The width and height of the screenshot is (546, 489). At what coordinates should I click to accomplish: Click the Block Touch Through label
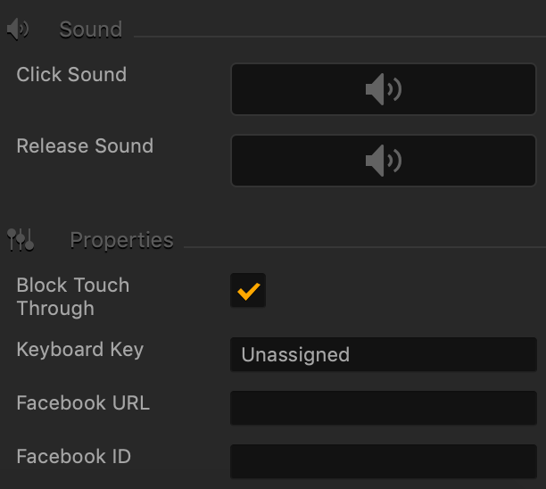point(73,297)
